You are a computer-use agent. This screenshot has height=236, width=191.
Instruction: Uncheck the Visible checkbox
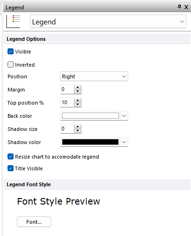pyautogui.click(x=10, y=52)
